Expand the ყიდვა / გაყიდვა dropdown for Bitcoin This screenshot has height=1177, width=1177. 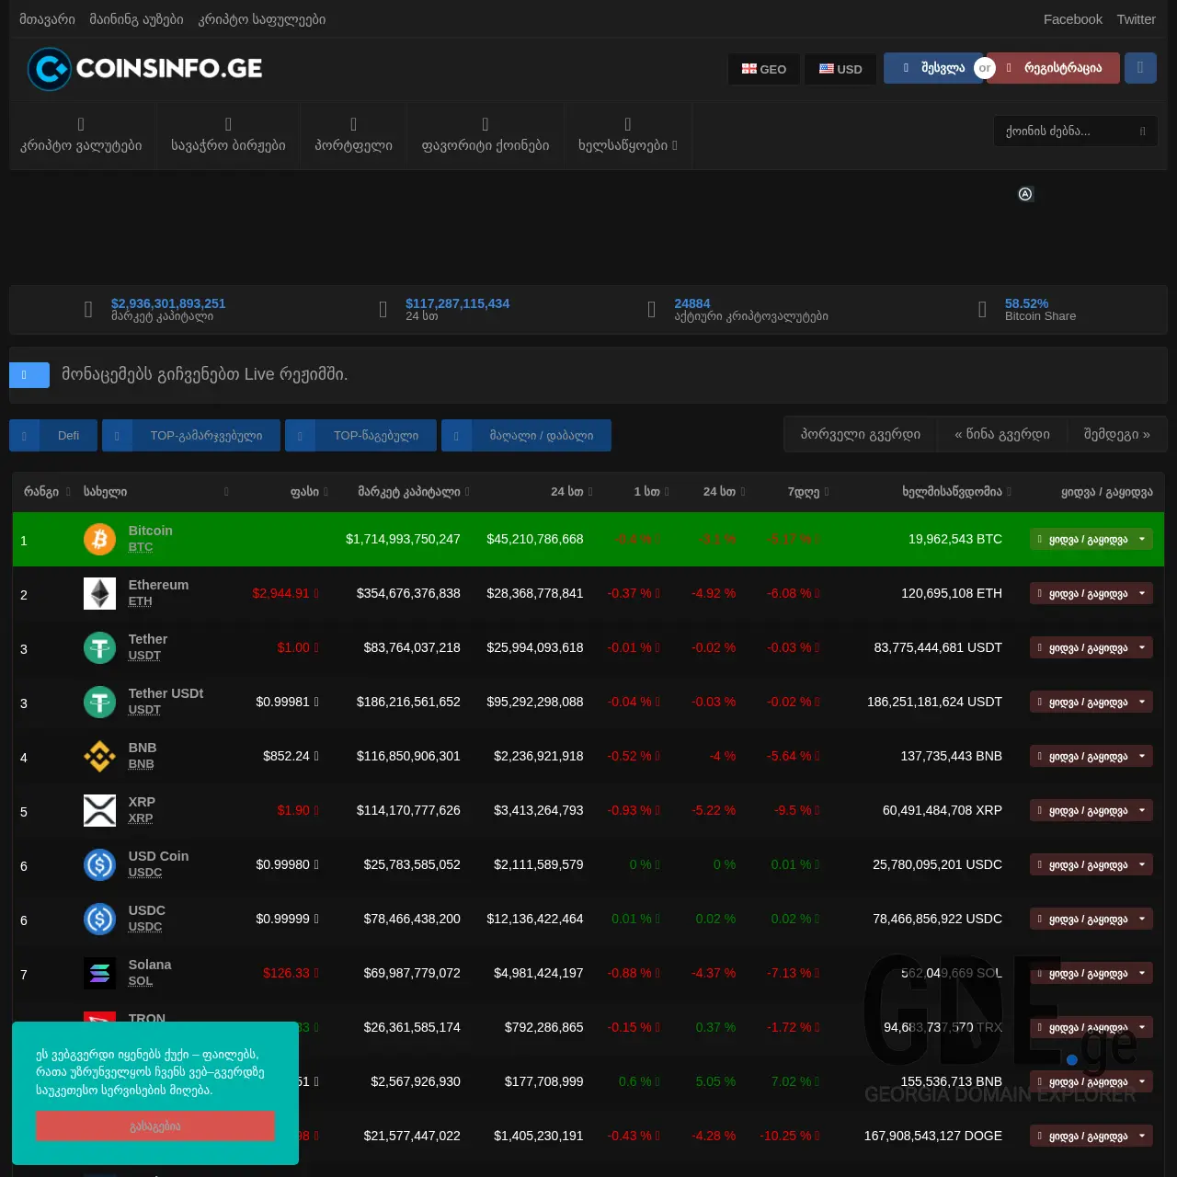pos(1091,539)
